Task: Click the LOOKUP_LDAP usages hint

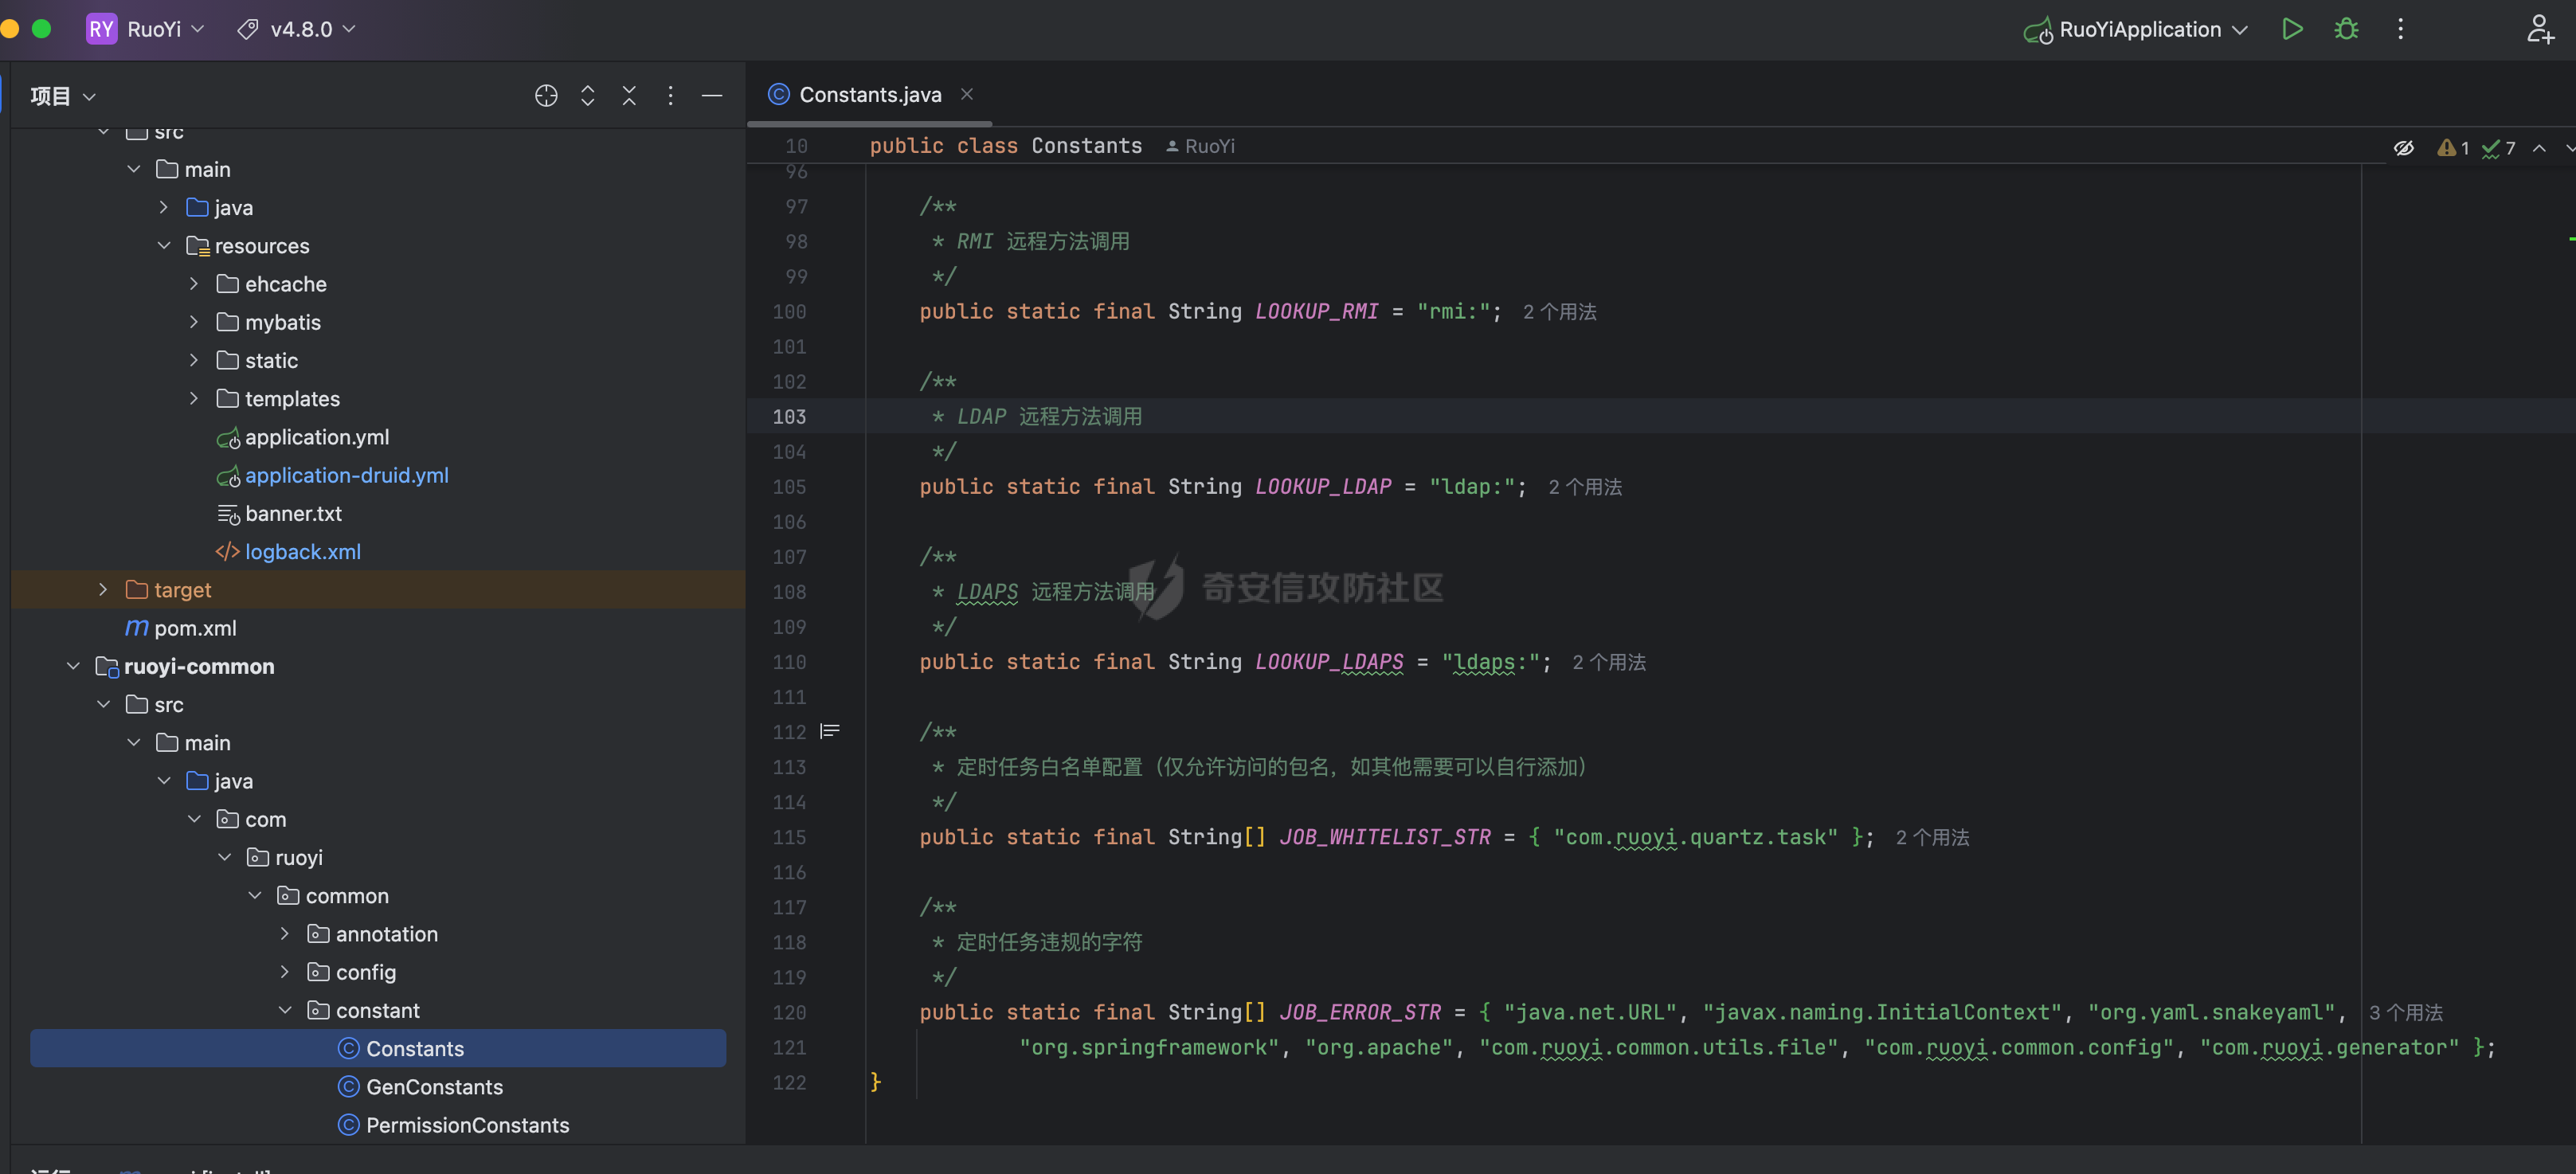Action: 1585,487
